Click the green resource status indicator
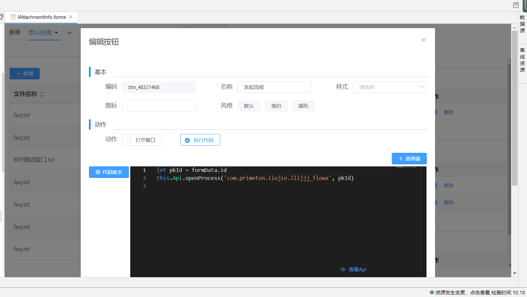 [431, 292]
